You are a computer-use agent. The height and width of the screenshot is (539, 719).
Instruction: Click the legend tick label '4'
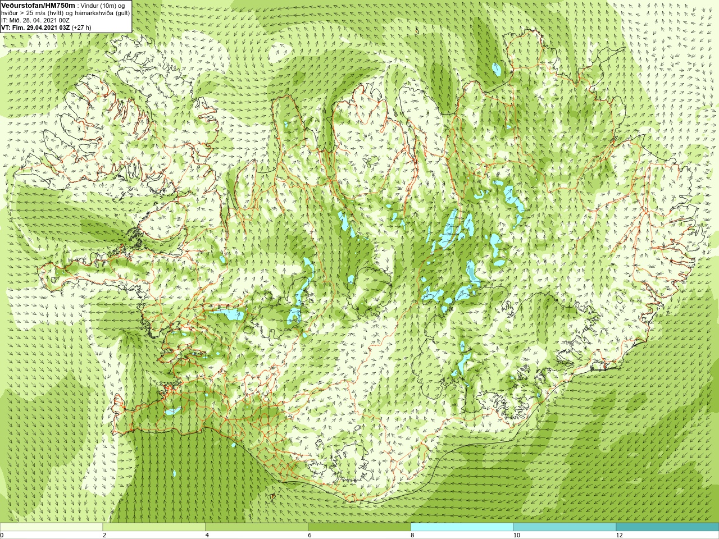tap(207, 535)
